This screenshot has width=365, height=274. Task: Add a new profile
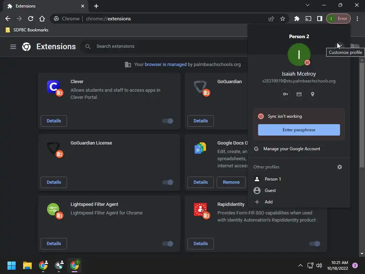click(299, 202)
